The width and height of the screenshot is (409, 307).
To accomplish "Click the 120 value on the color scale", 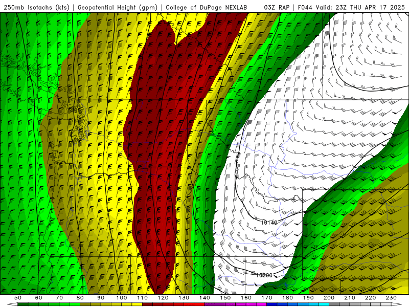I will (163, 298).
